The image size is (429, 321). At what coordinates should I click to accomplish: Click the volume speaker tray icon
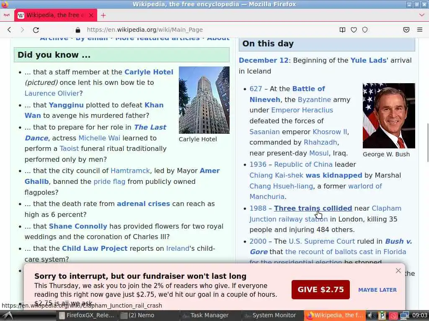pos(371,316)
